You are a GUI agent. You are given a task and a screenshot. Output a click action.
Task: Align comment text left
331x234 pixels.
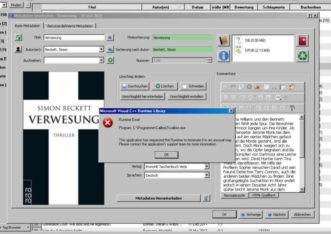pyautogui.click(x=259, y=108)
